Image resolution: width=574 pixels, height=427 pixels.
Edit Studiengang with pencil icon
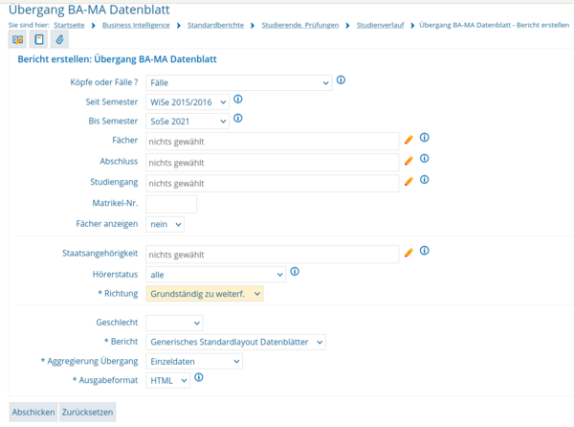click(408, 181)
